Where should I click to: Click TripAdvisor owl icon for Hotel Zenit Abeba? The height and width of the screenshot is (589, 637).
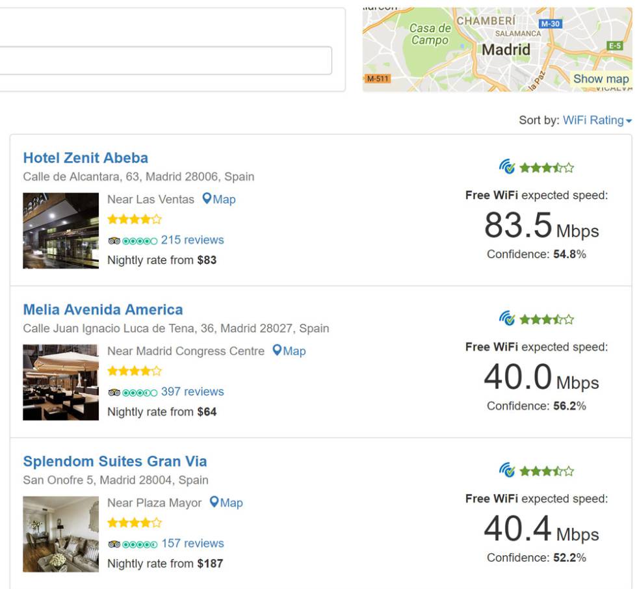(114, 241)
